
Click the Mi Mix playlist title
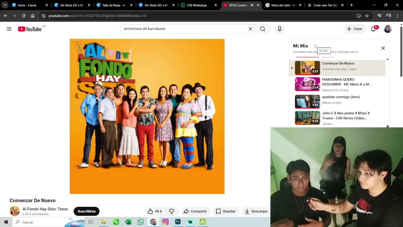tap(301, 46)
